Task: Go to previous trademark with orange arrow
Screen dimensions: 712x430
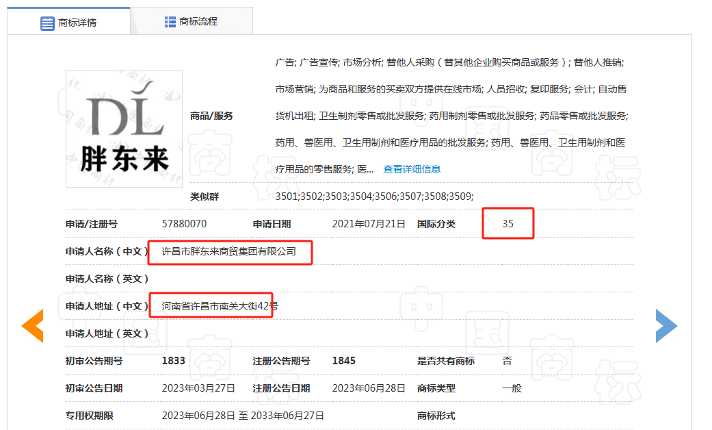Action: (x=33, y=325)
